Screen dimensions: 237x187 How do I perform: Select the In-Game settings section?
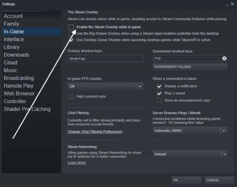[x=31, y=32]
